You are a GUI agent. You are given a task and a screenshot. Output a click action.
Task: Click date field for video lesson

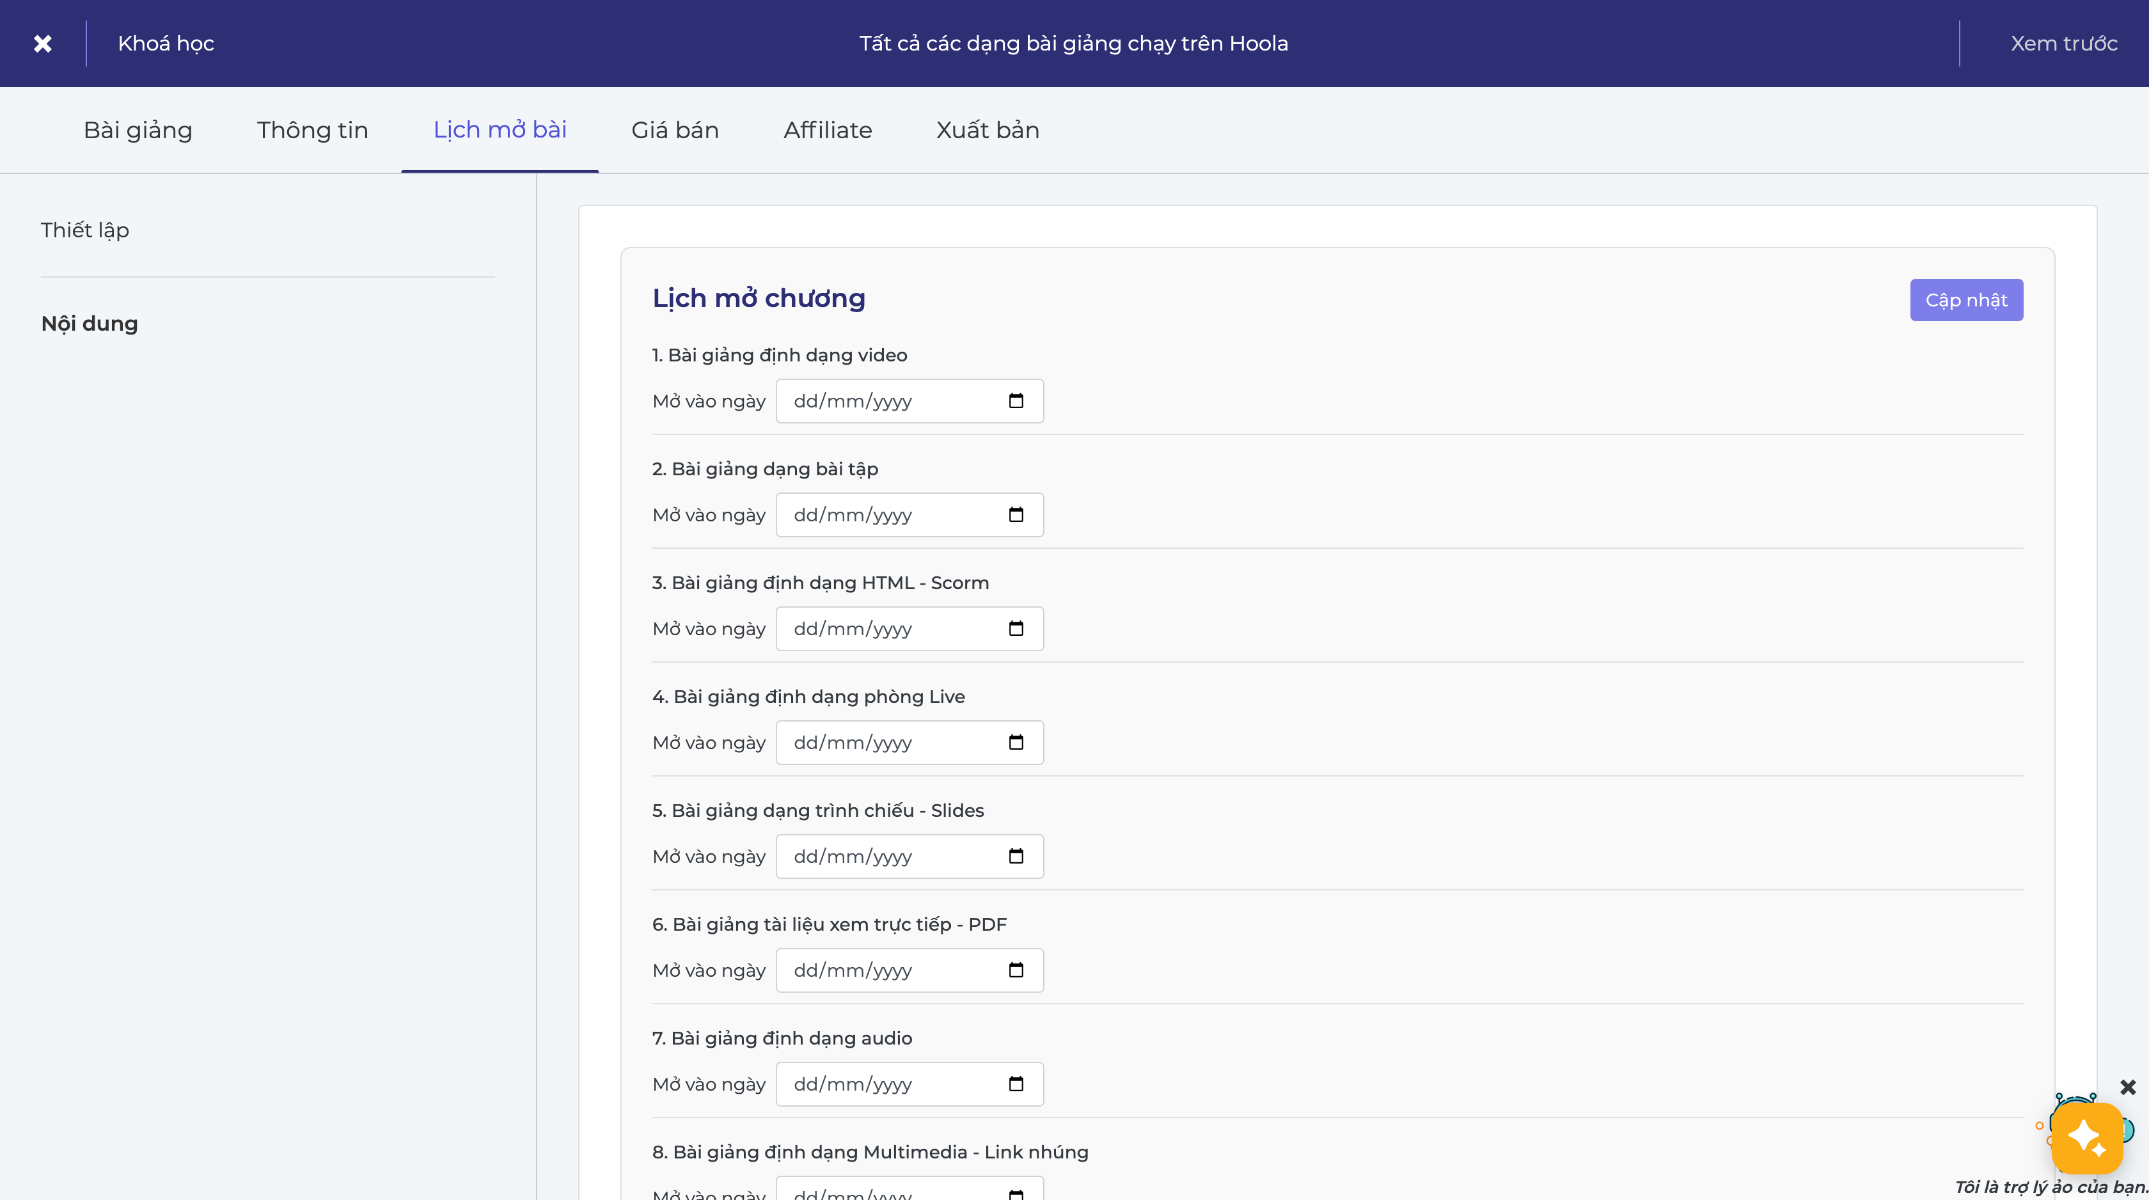pyautogui.click(x=909, y=400)
